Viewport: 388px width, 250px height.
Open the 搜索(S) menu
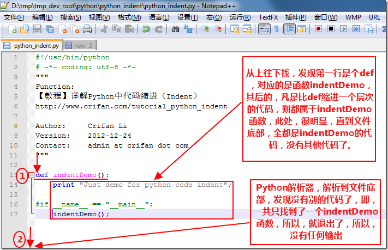pos(71,17)
